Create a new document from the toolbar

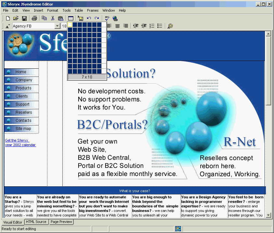(8, 18)
